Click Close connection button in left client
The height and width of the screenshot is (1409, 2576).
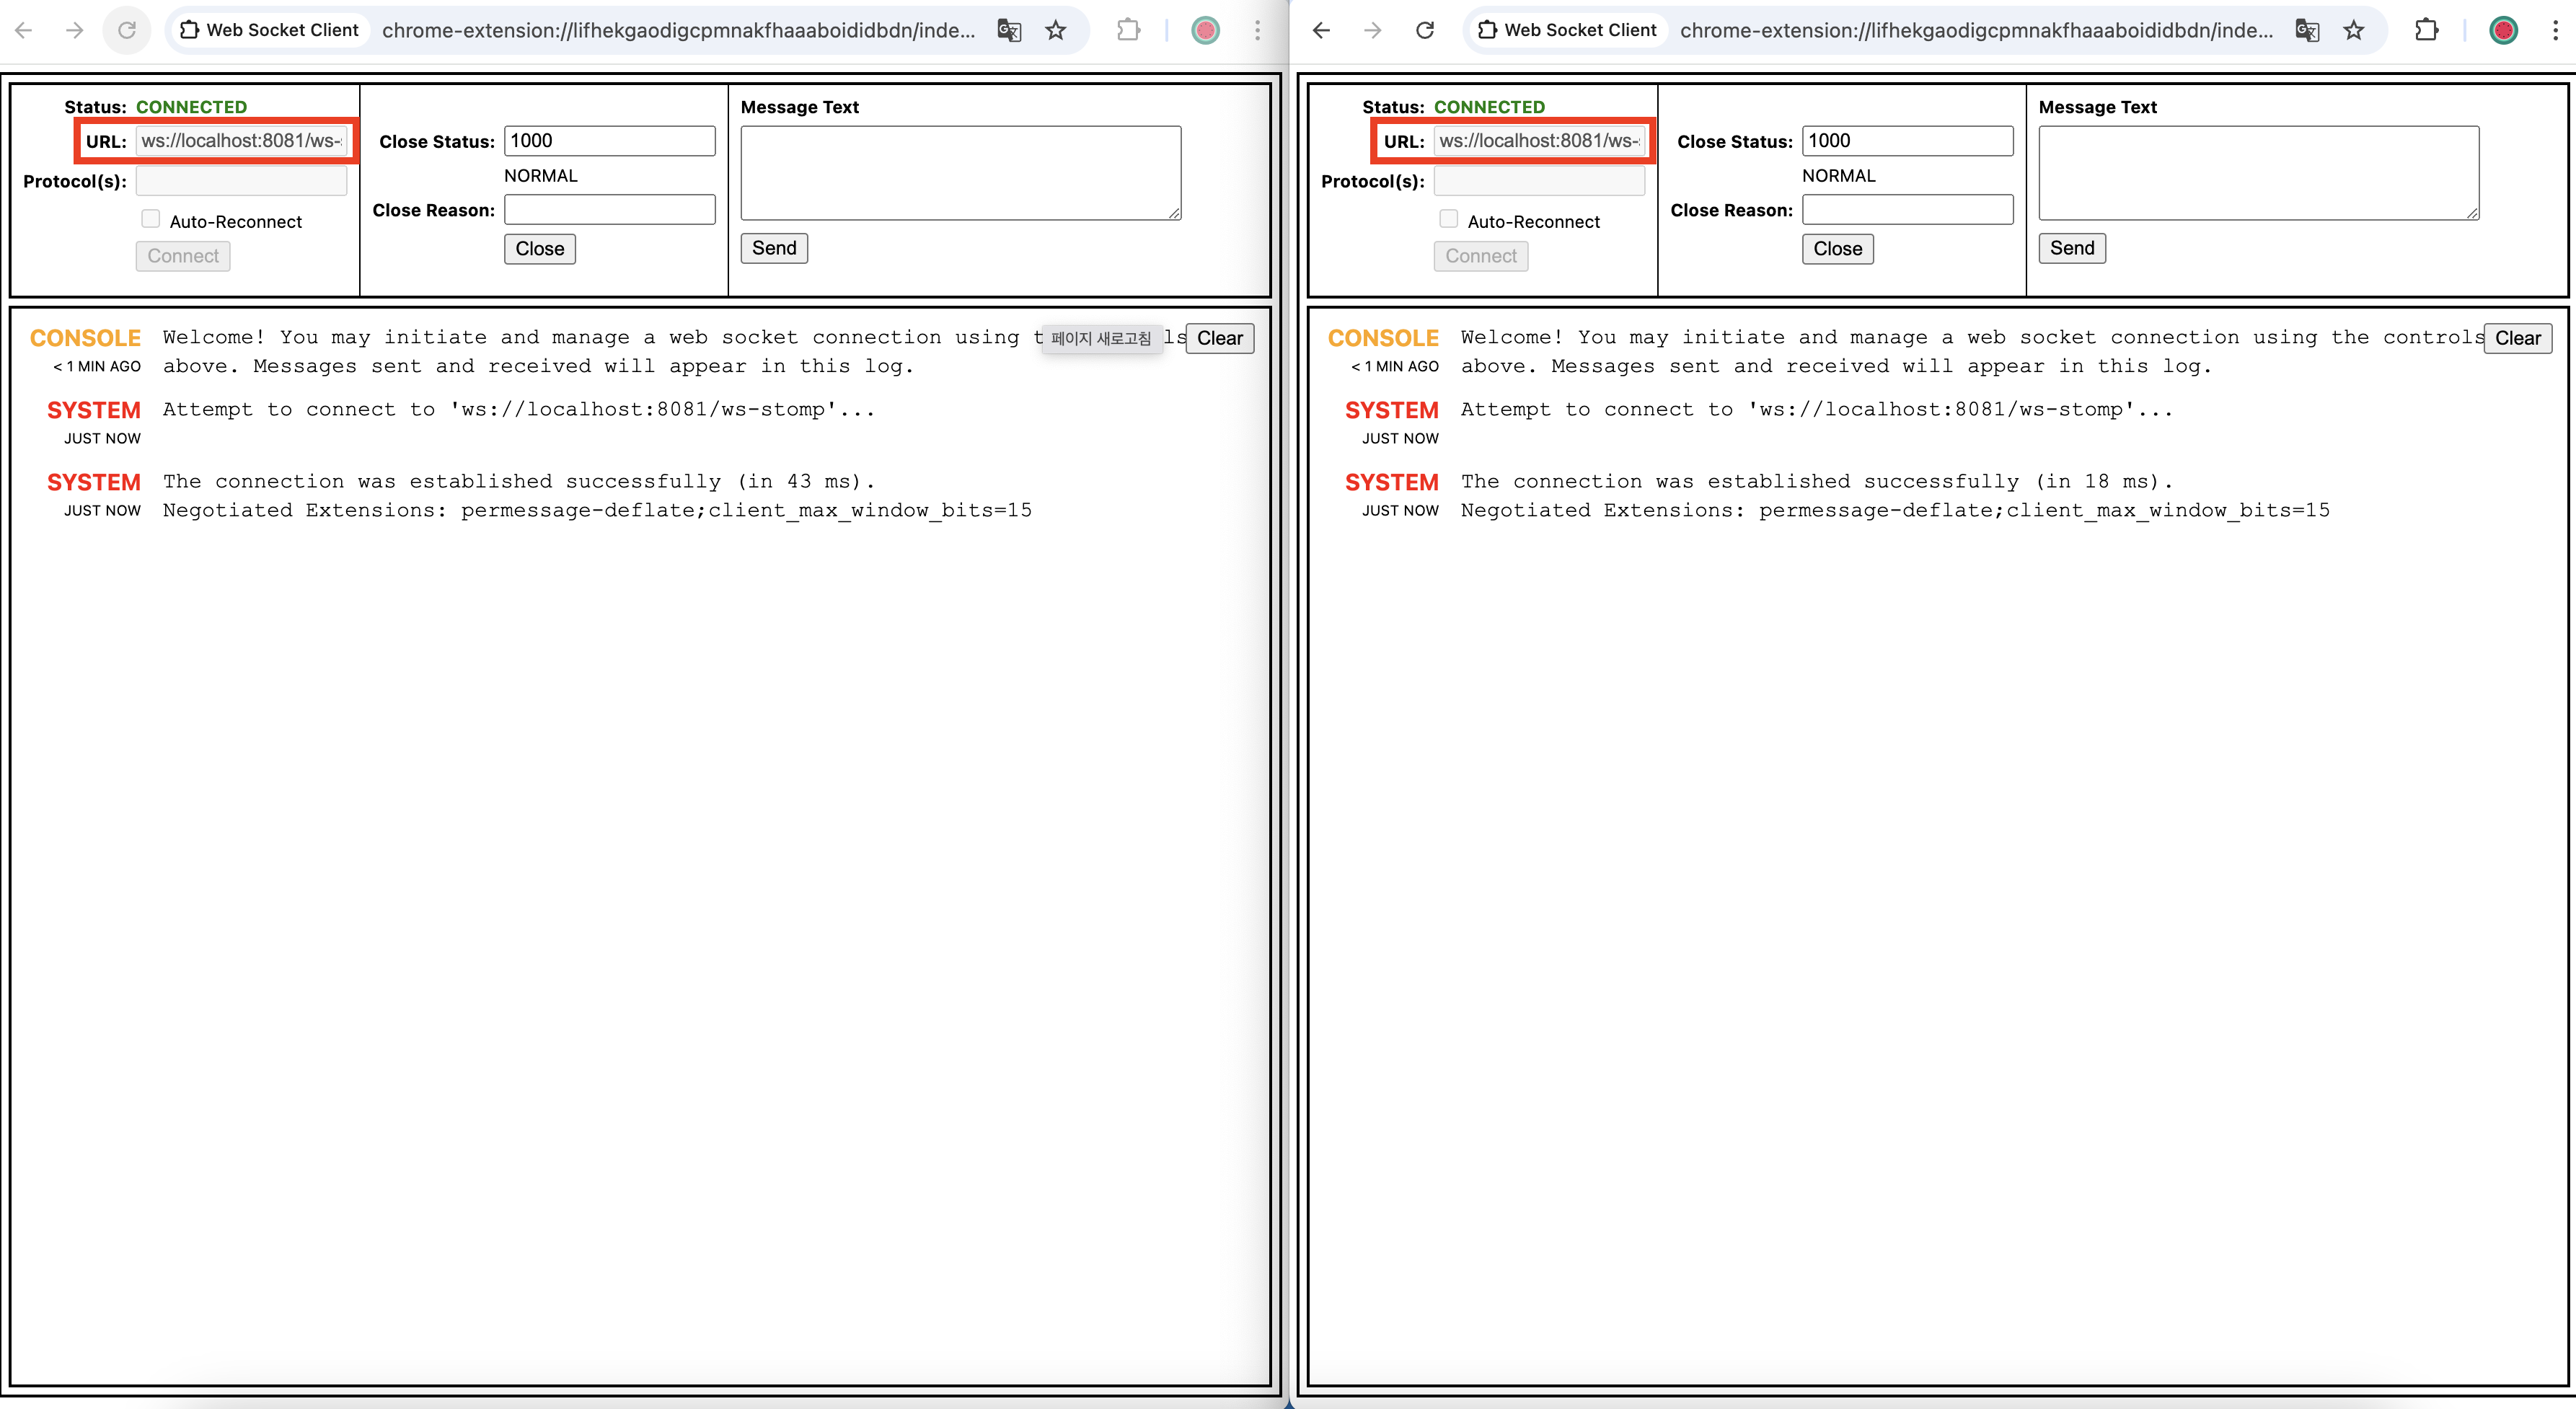pos(539,249)
